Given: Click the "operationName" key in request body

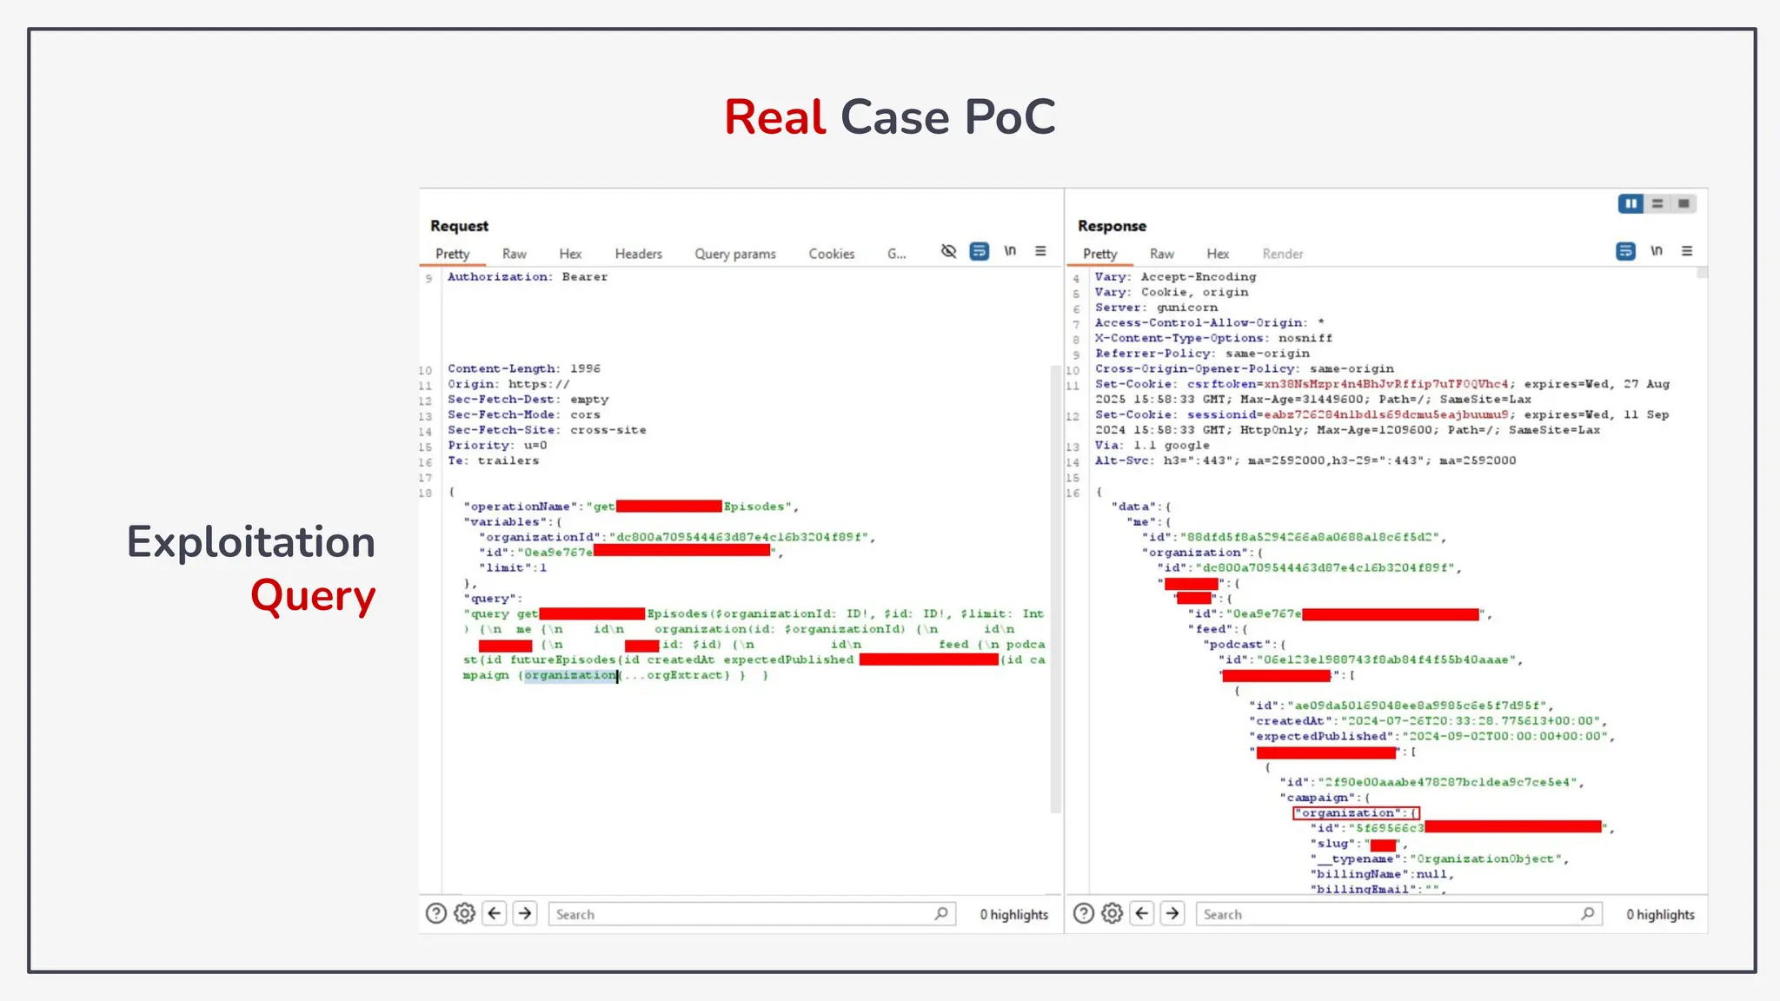Looking at the screenshot, I should [520, 507].
